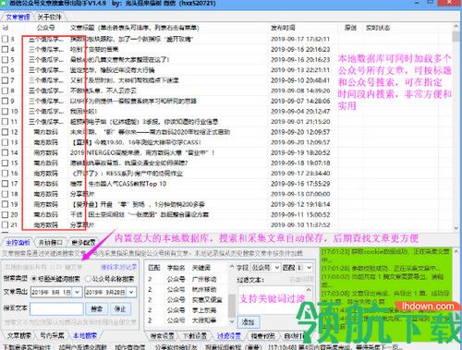Select the 标题关键词搜索 radio option

click(x=34, y=279)
